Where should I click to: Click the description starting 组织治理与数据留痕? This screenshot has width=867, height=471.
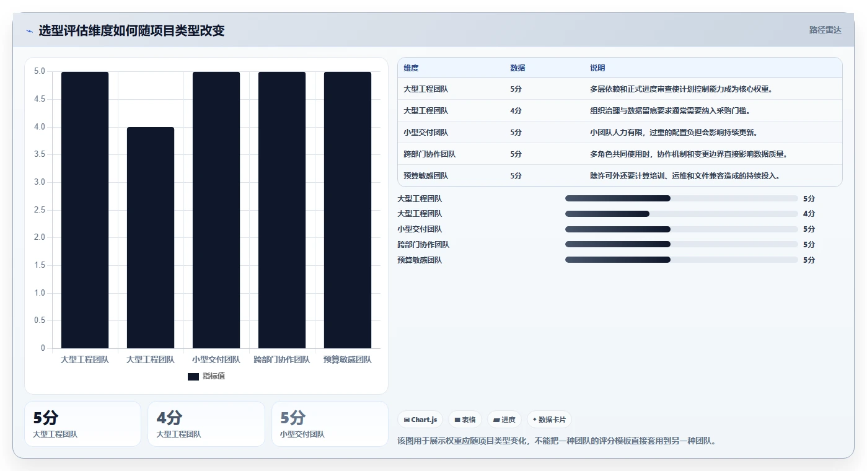(x=669, y=111)
